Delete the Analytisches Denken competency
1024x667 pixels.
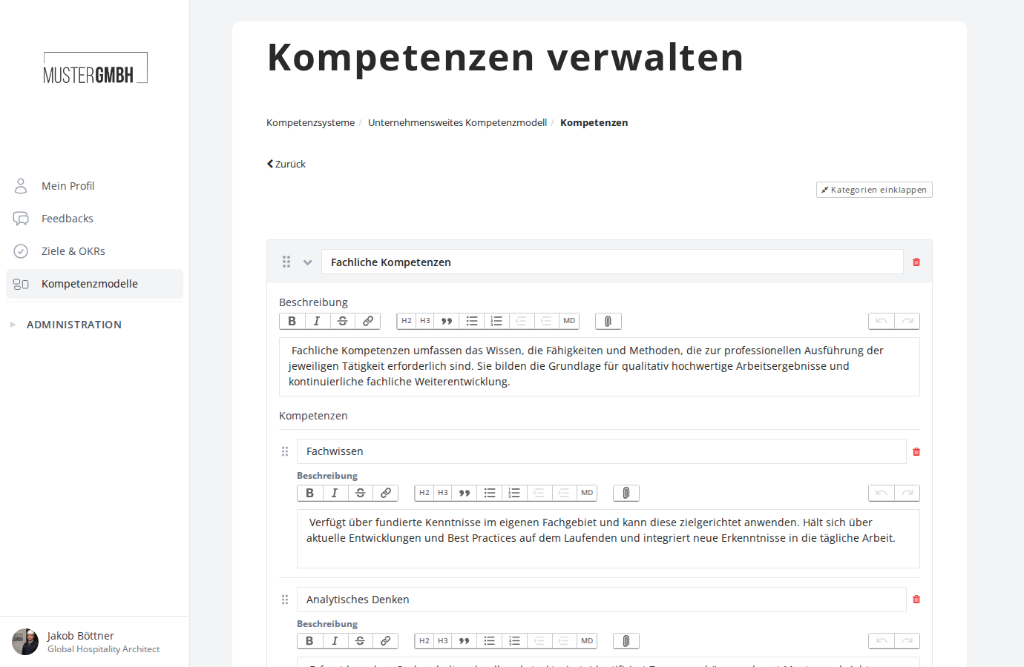click(916, 600)
